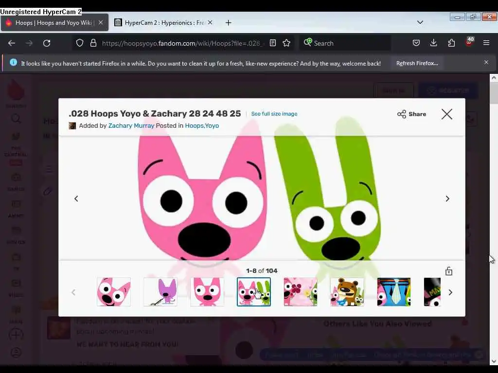Click the dimmed Movies sidebar item
Viewport: 498px width, 373px height.
tap(16, 236)
